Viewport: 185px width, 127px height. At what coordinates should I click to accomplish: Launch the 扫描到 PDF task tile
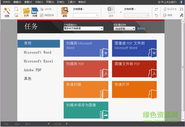86,69
